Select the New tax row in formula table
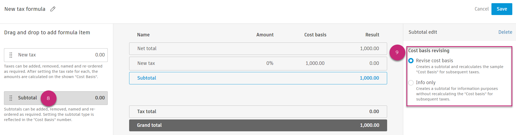 258,63
